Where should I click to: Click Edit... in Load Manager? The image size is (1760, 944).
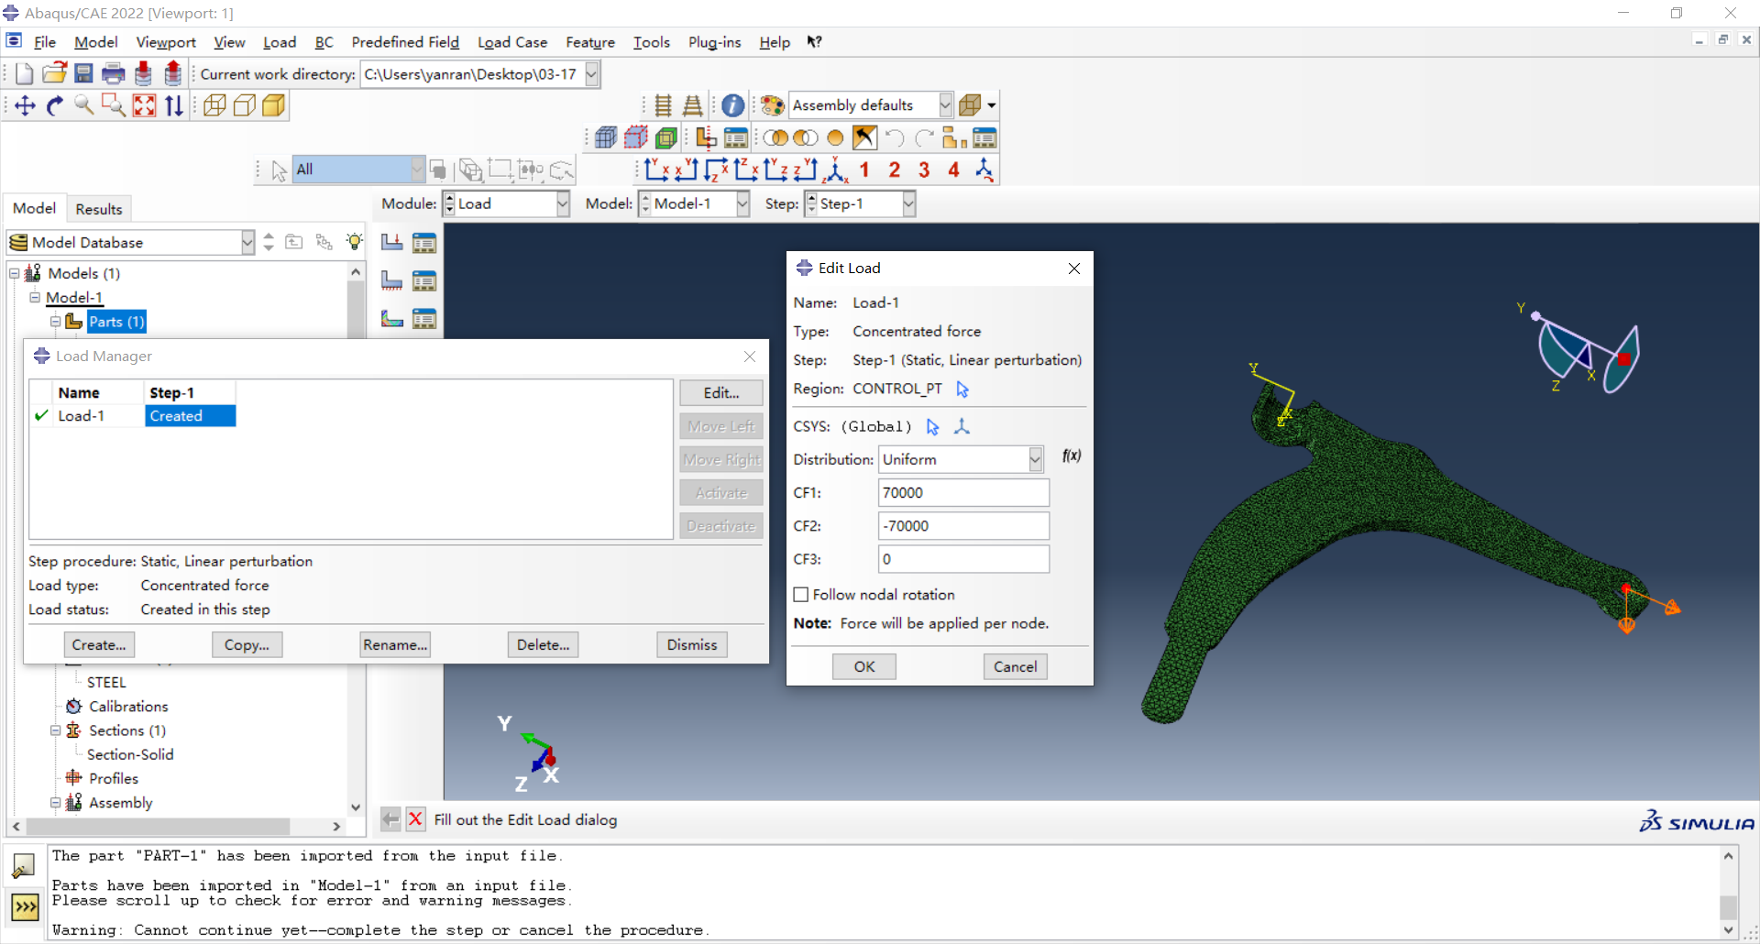point(721,393)
